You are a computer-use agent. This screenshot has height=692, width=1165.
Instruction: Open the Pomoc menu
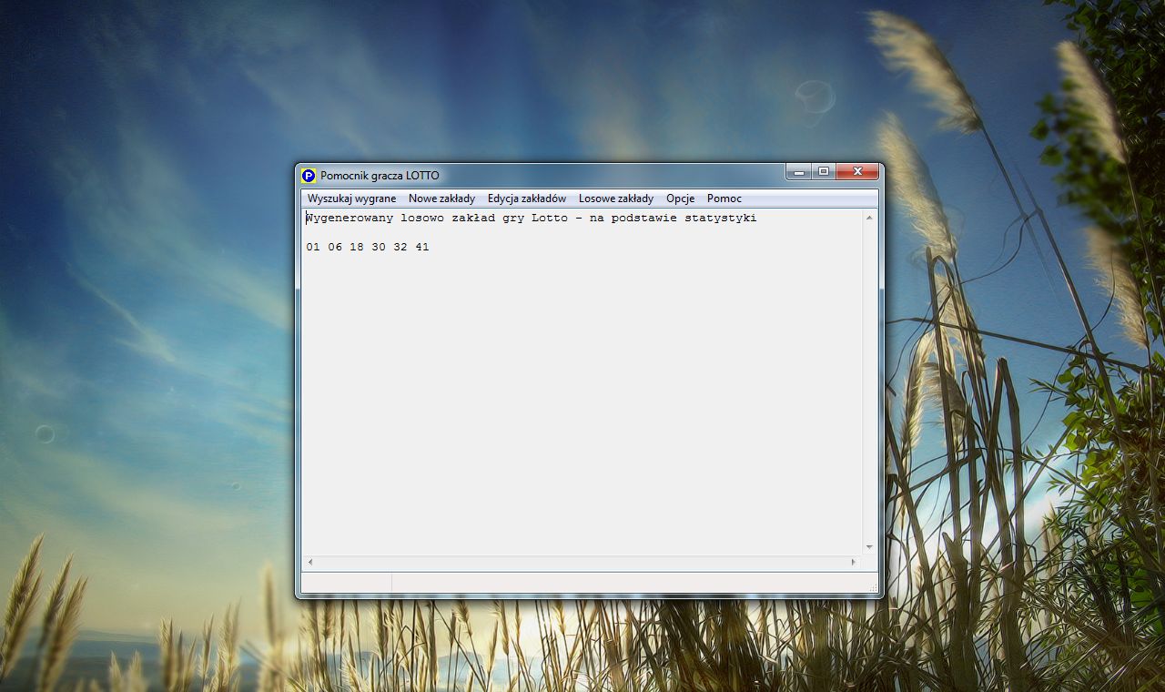pos(724,198)
